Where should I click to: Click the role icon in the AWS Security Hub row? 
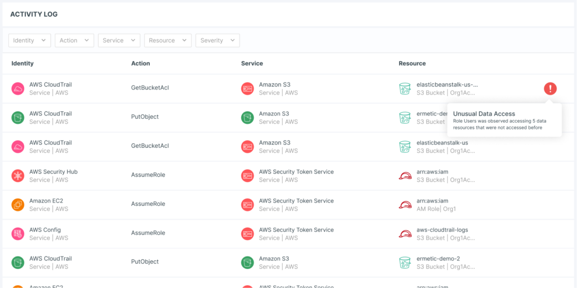(x=405, y=175)
